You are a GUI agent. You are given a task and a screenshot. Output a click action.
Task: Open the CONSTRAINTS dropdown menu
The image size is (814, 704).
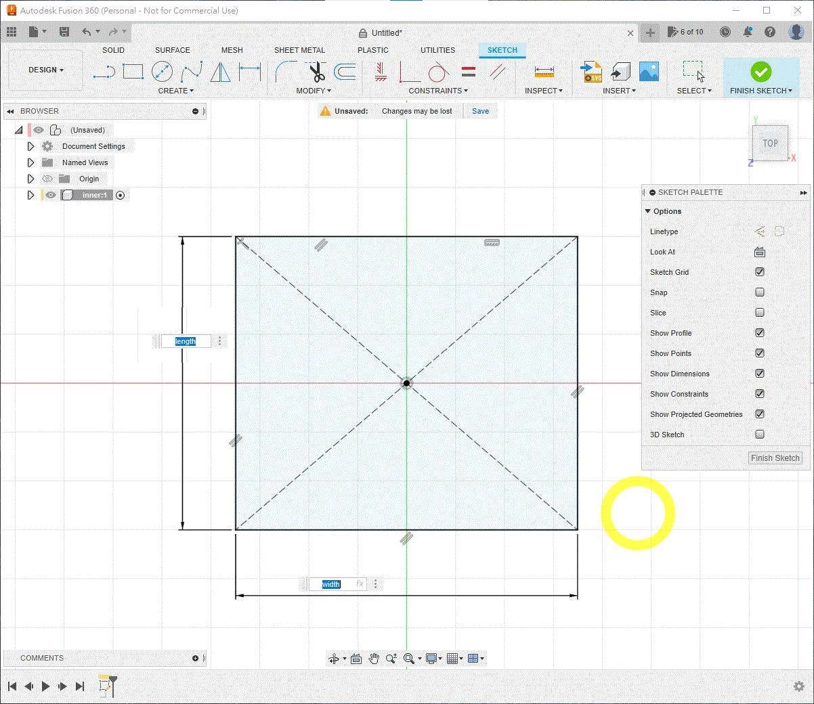pyautogui.click(x=438, y=91)
